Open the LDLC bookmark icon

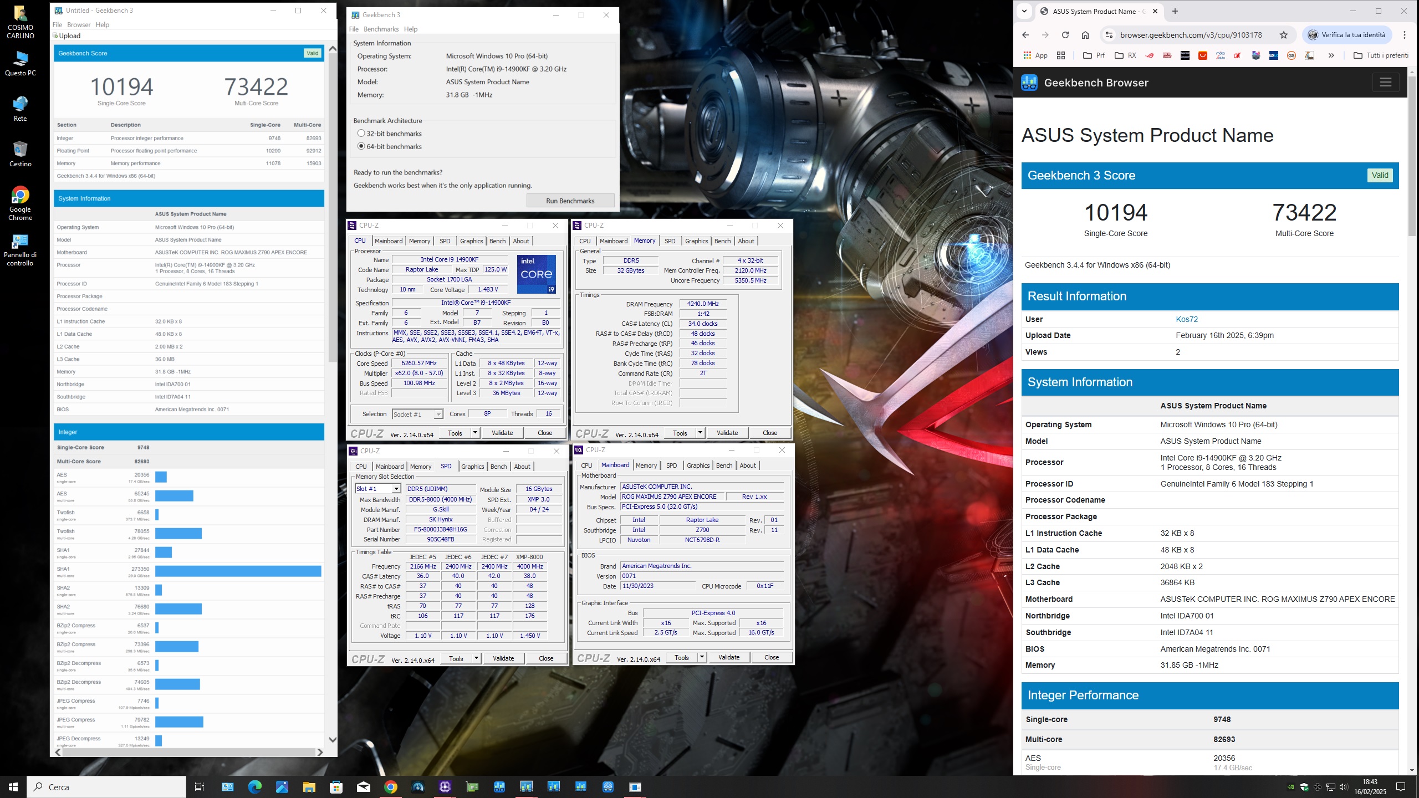1274,55
